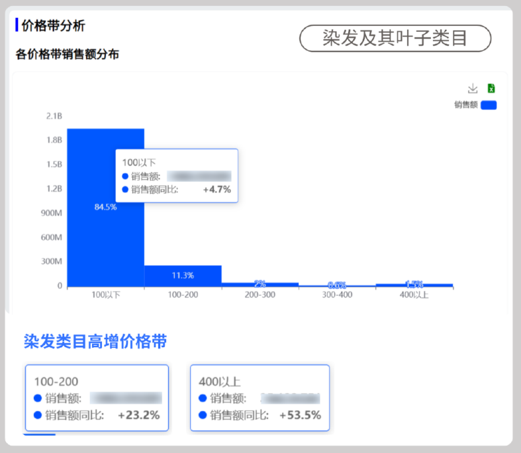Click the +23.2% growth value
Screen dimensions: 521x453
[138, 415]
